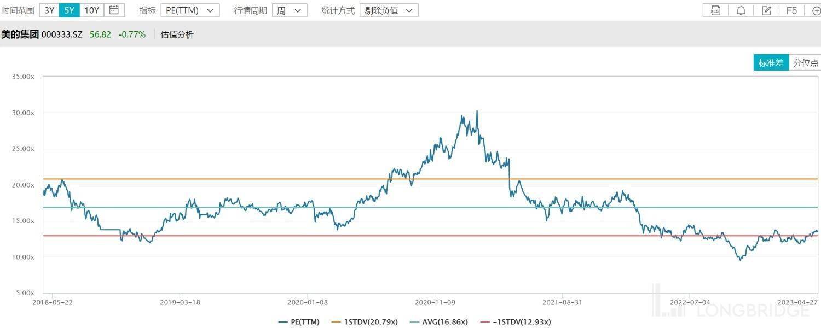Click the edit note pencil icon

pos(766,10)
